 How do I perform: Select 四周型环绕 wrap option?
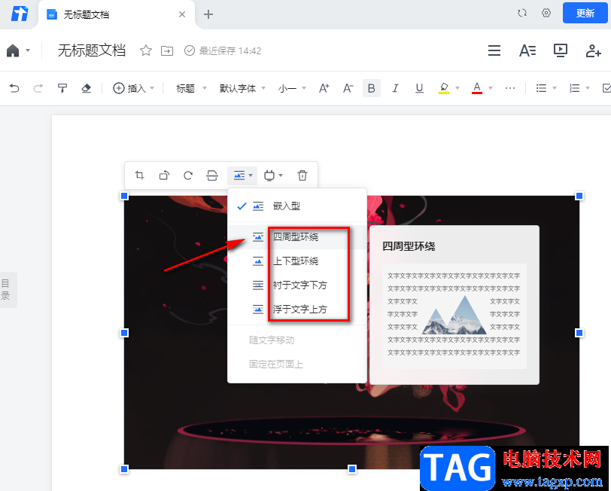tap(297, 236)
